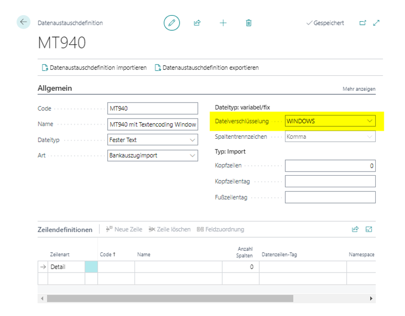
Task: Click the pencil edit icon
Action: pyautogui.click(x=172, y=23)
